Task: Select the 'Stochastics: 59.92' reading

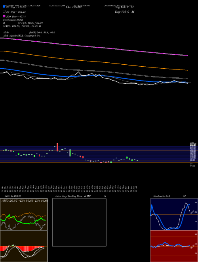Action: pyautogui.click(x=13, y=20)
